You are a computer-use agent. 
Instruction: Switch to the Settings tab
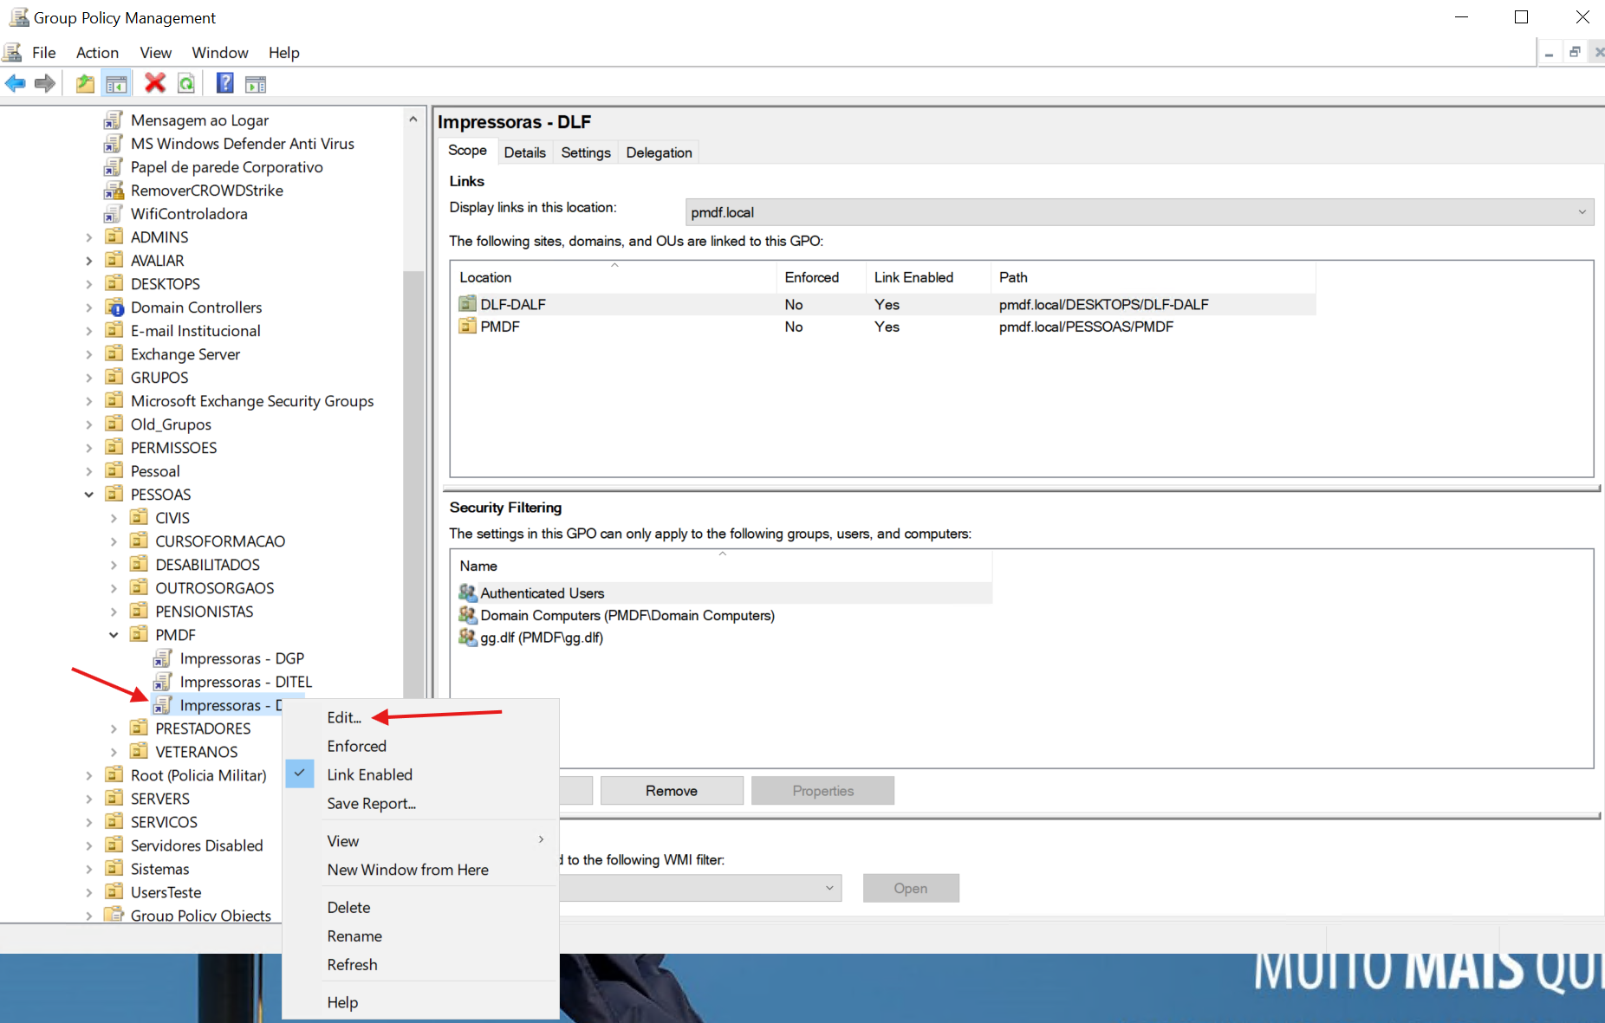pos(585,152)
